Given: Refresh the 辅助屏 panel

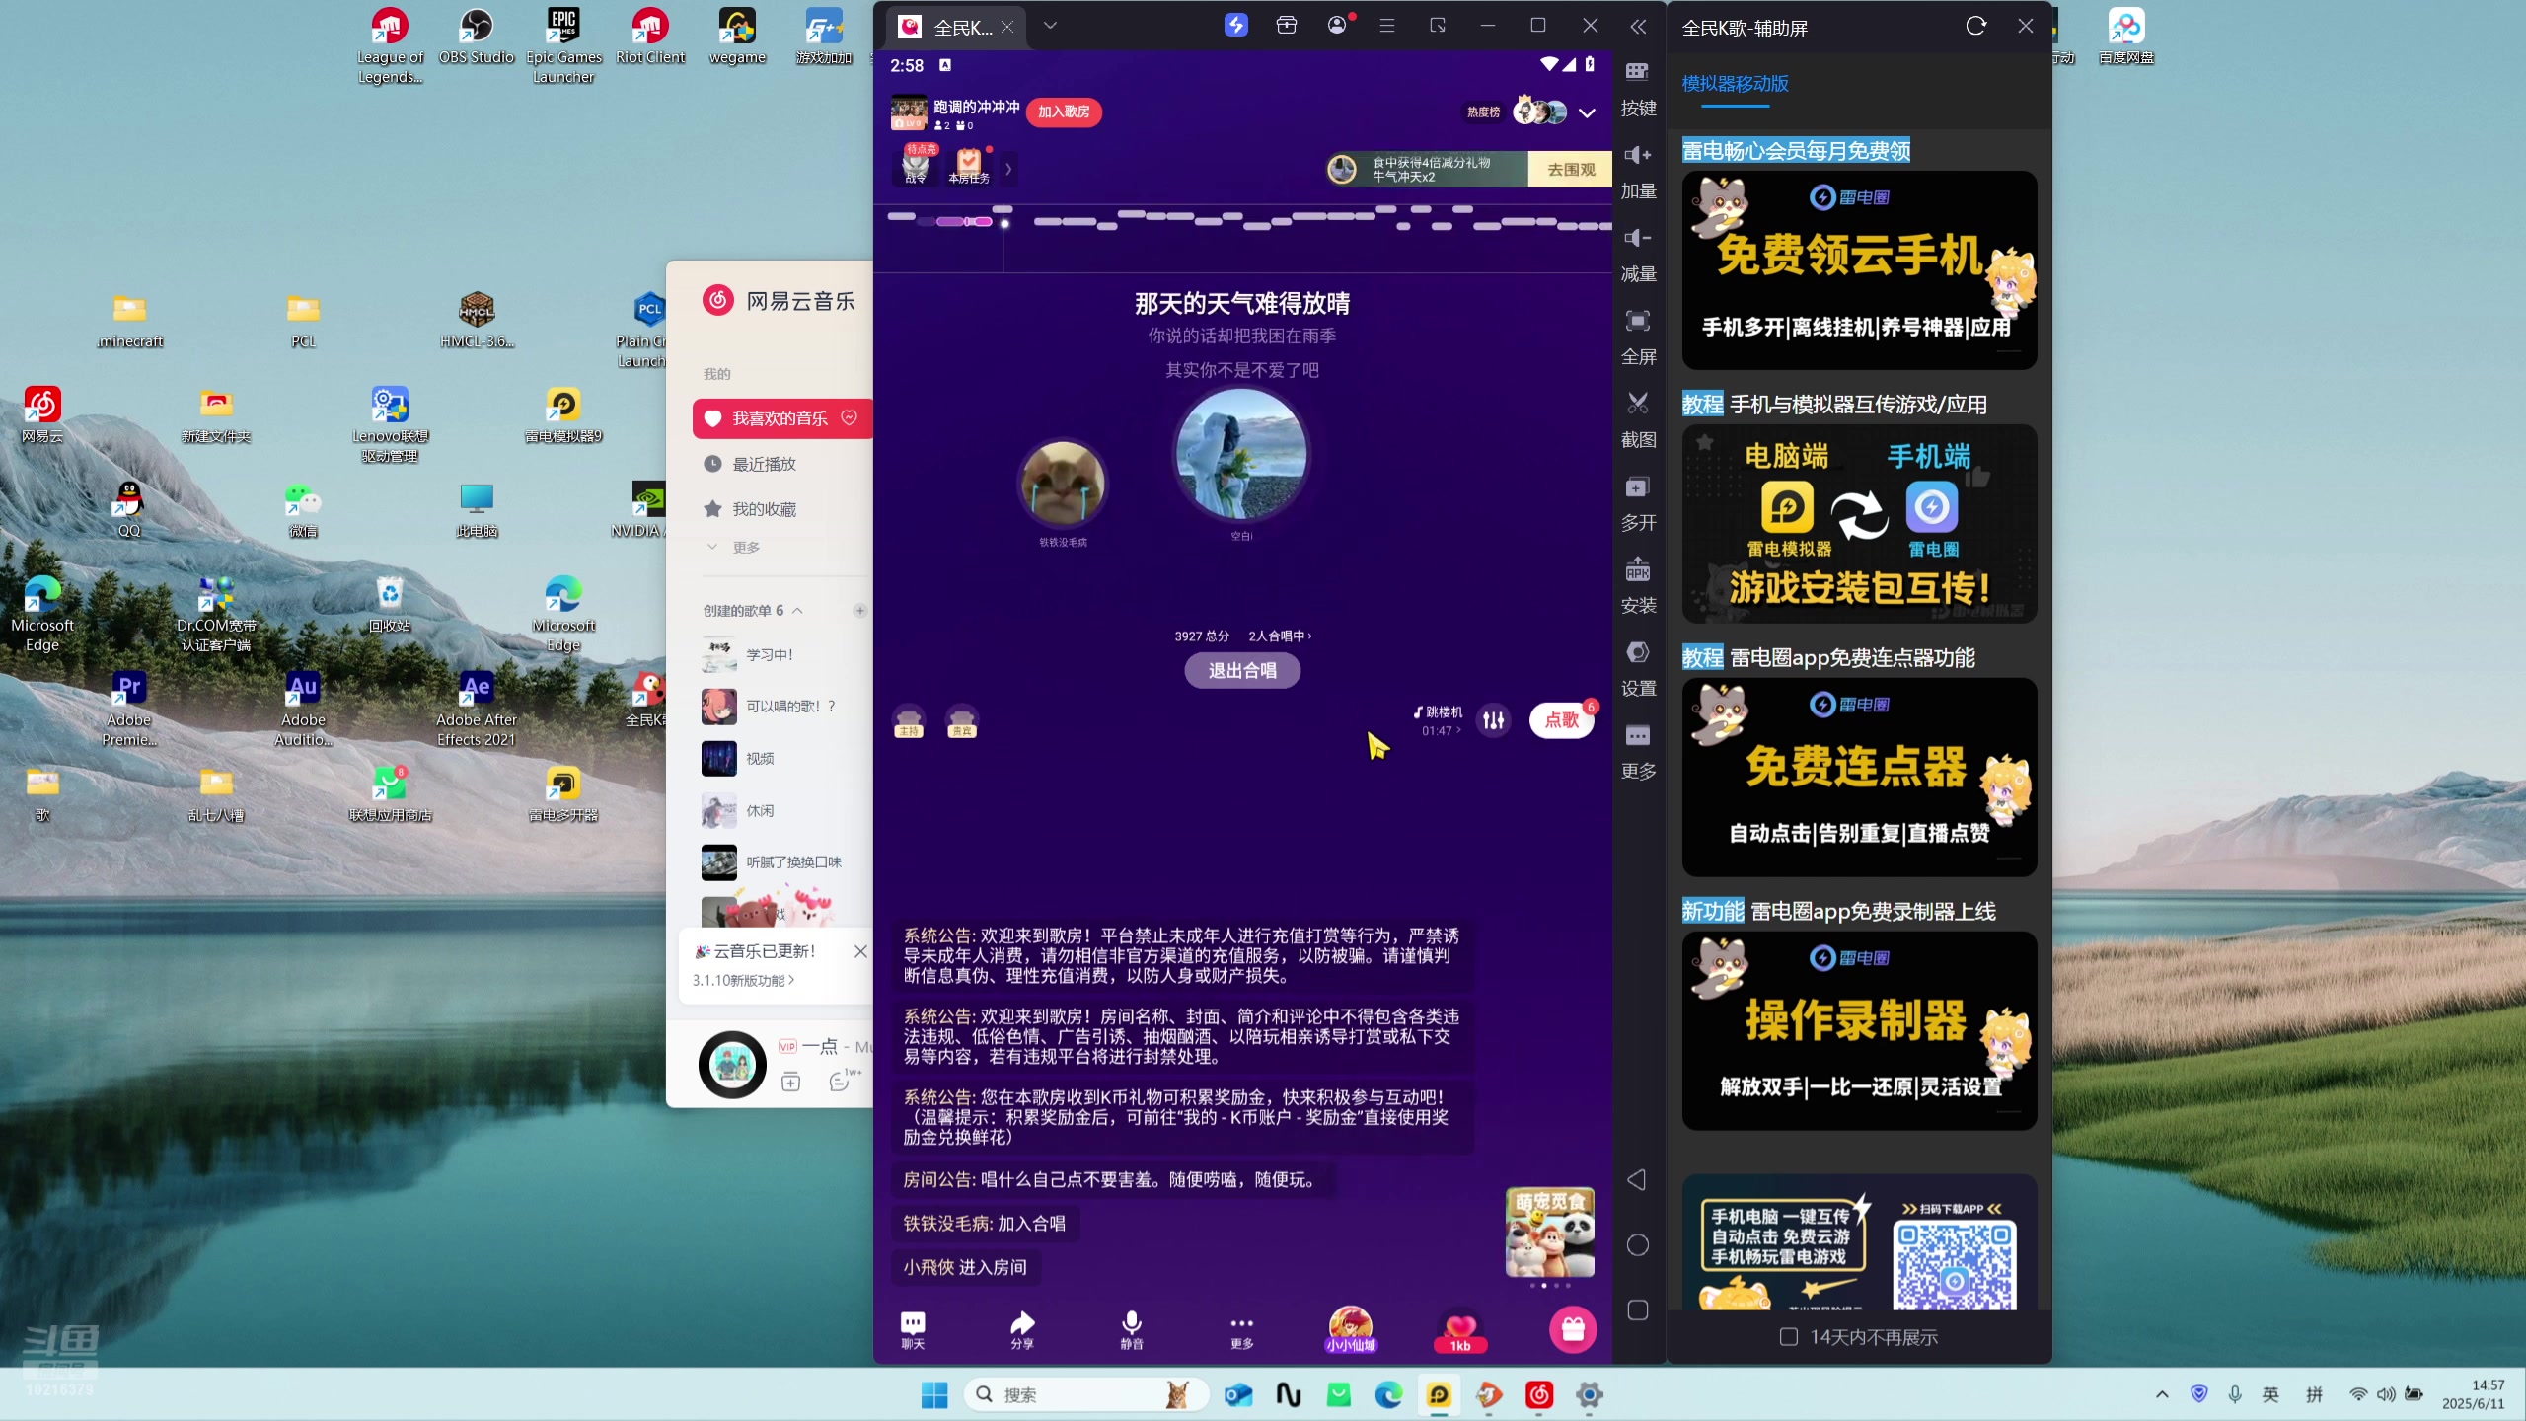Looking at the screenshot, I should (1975, 26).
